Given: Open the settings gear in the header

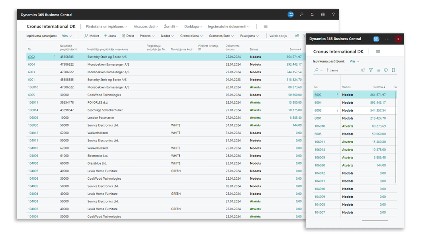Looking at the screenshot, I should (323, 15).
